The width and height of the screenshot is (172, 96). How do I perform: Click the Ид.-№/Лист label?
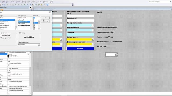[x=102, y=47]
